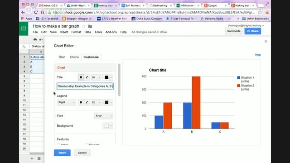Open the Chrome hamburger menu

(267, 12)
